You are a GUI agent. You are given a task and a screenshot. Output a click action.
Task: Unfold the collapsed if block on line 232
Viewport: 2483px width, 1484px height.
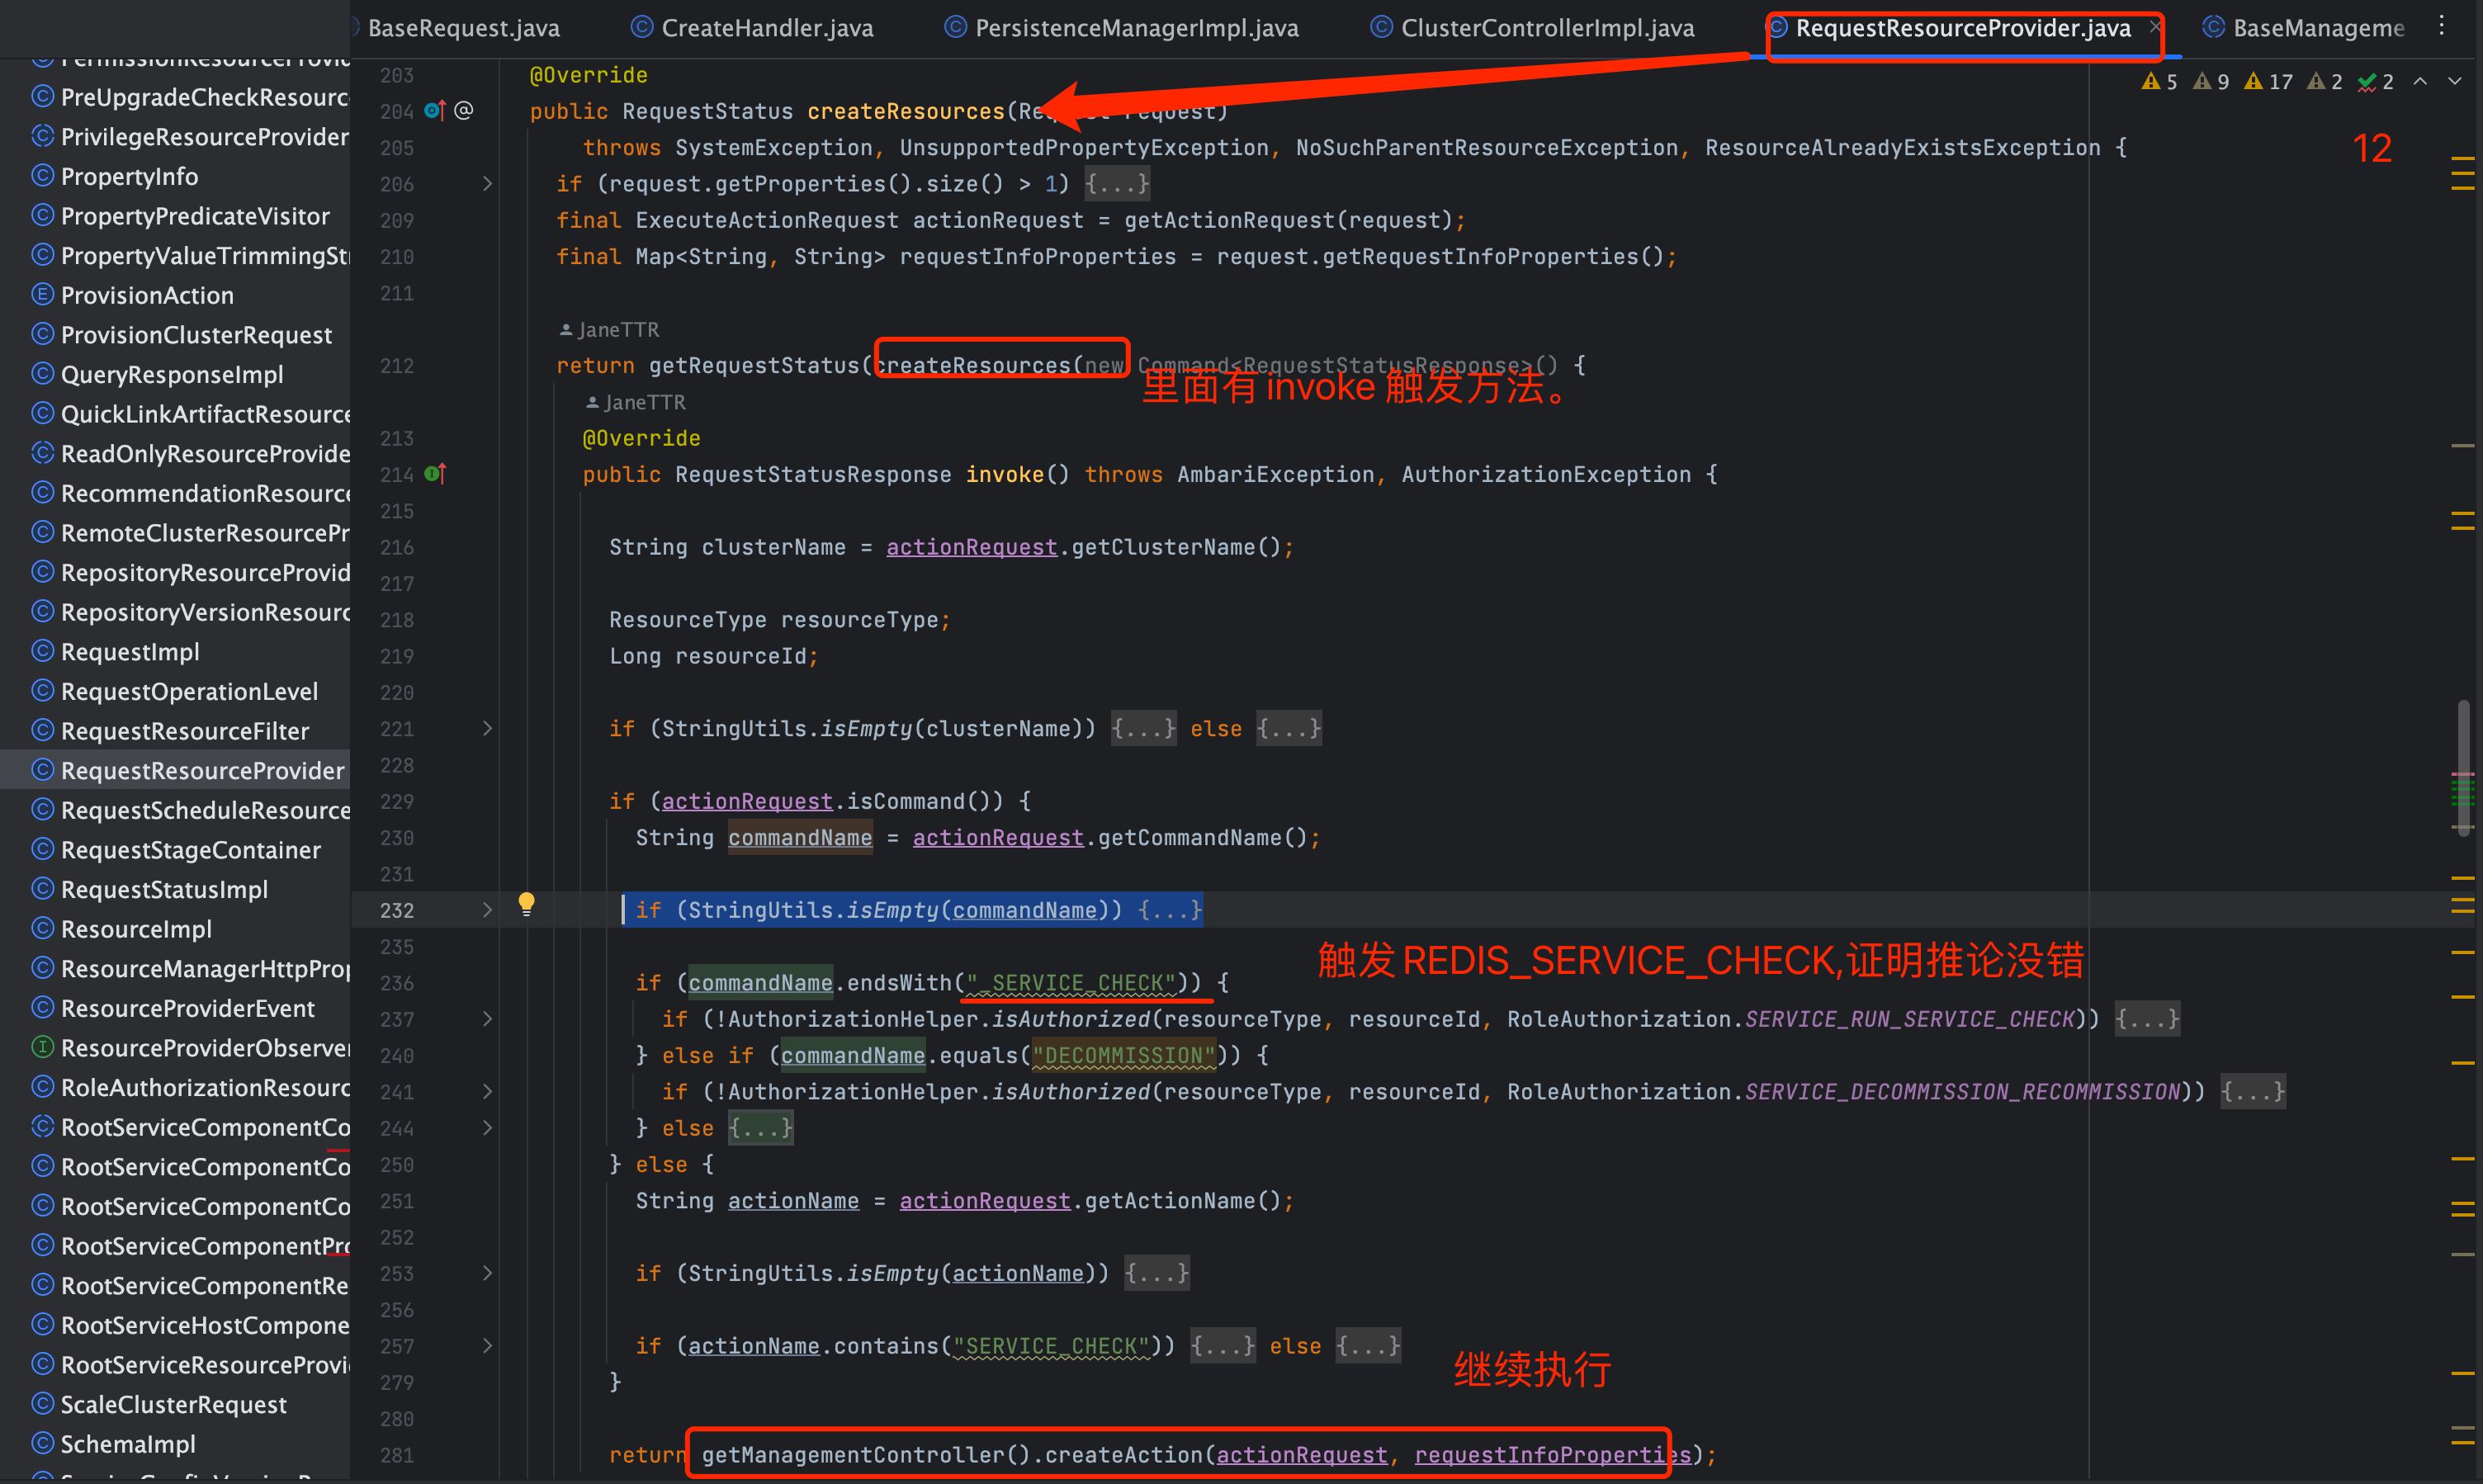coord(487,910)
